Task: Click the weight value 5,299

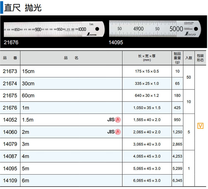Action: pyautogui.click(x=177, y=169)
